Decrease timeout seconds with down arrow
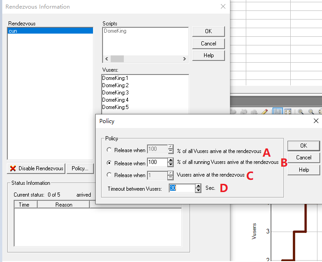The width and height of the screenshot is (322, 262). (x=198, y=190)
